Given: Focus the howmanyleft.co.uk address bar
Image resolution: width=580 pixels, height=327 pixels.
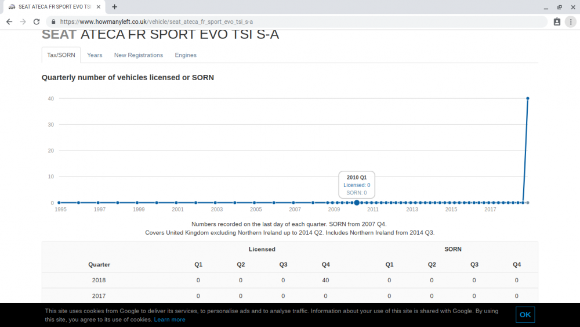Looking at the screenshot, I should (296, 22).
